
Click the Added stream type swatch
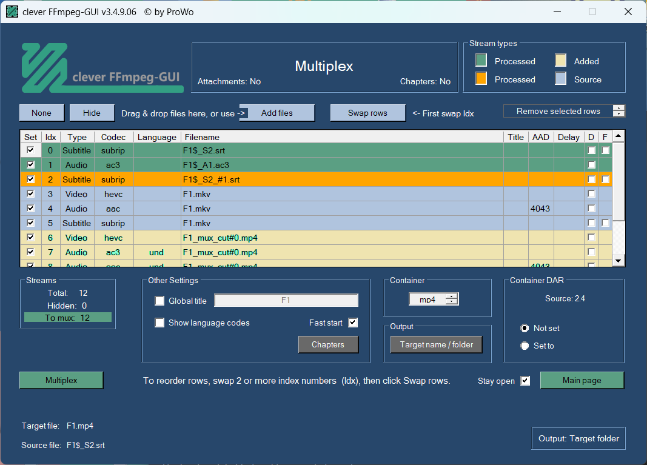pyautogui.click(x=561, y=61)
